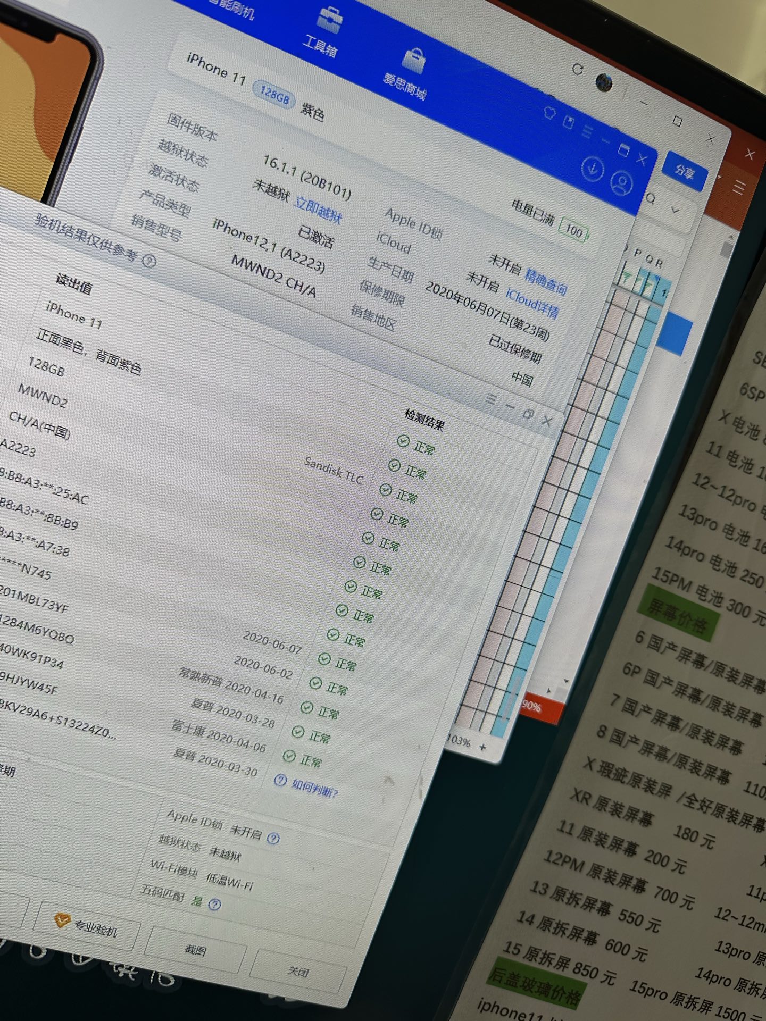Click the skin theme shirt icon
The height and width of the screenshot is (1021, 766).
click(549, 113)
